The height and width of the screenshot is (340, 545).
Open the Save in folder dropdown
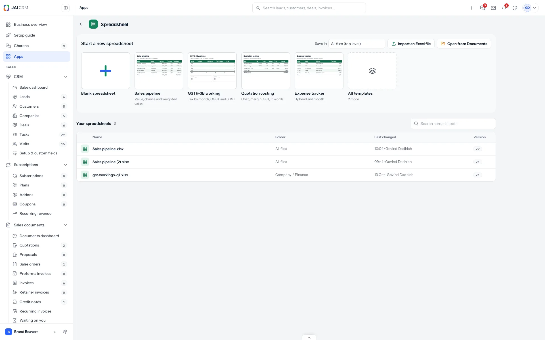pyautogui.click(x=357, y=44)
